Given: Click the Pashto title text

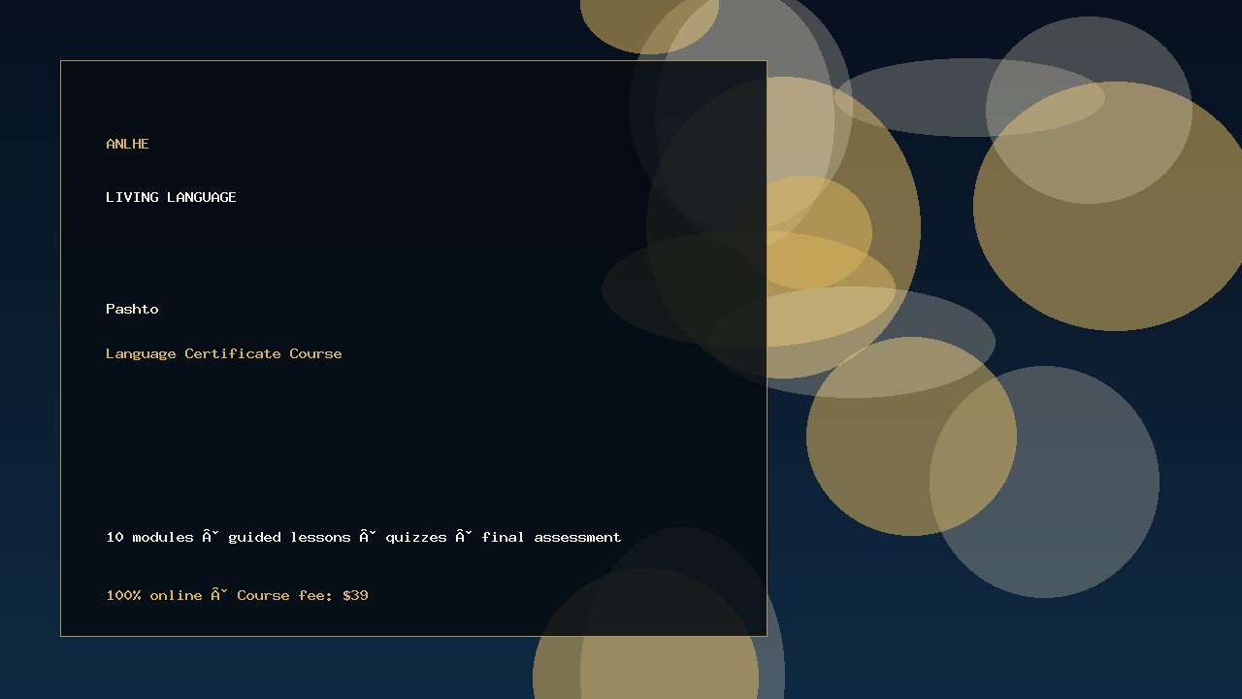Looking at the screenshot, I should [x=132, y=309].
